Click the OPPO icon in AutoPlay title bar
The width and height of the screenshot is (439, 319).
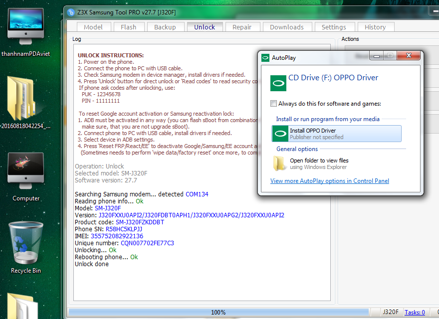click(x=265, y=58)
